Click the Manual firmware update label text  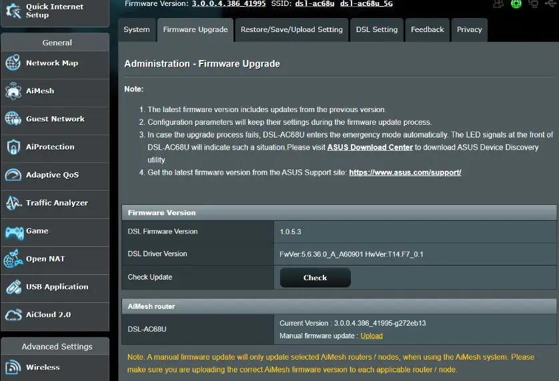(x=319, y=336)
